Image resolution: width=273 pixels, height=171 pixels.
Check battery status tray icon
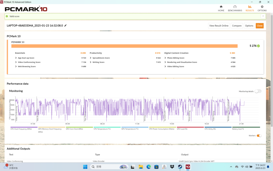point(251,167)
